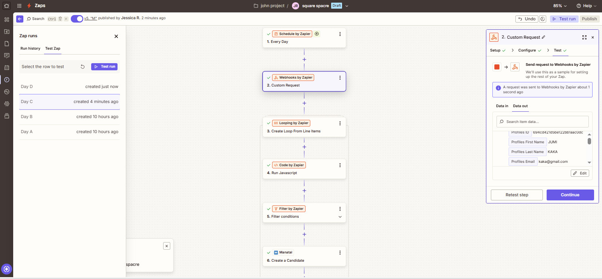This screenshot has height=279, width=602.
Task: Open the Zap history clock icon in sidebar
Action: pyautogui.click(x=6, y=80)
